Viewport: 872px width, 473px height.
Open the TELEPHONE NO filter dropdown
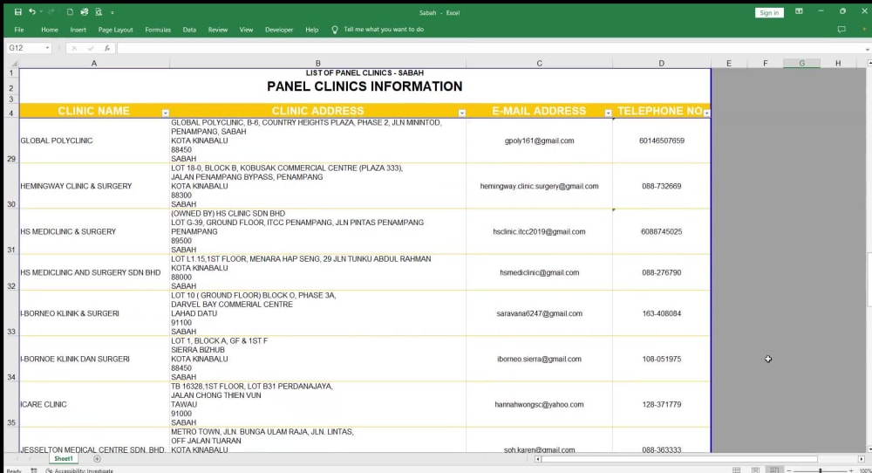pyautogui.click(x=706, y=113)
